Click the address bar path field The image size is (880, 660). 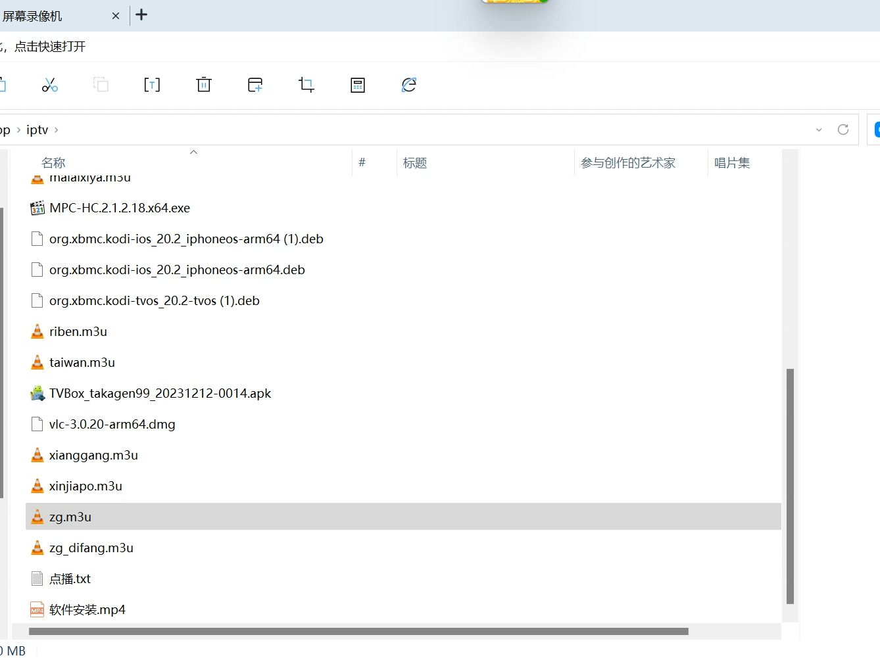(x=428, y=130)
